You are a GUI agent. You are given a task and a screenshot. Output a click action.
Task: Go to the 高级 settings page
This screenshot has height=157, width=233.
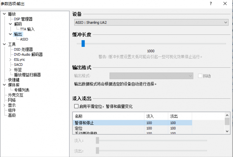pyautogui.click(x=12, y=115)
